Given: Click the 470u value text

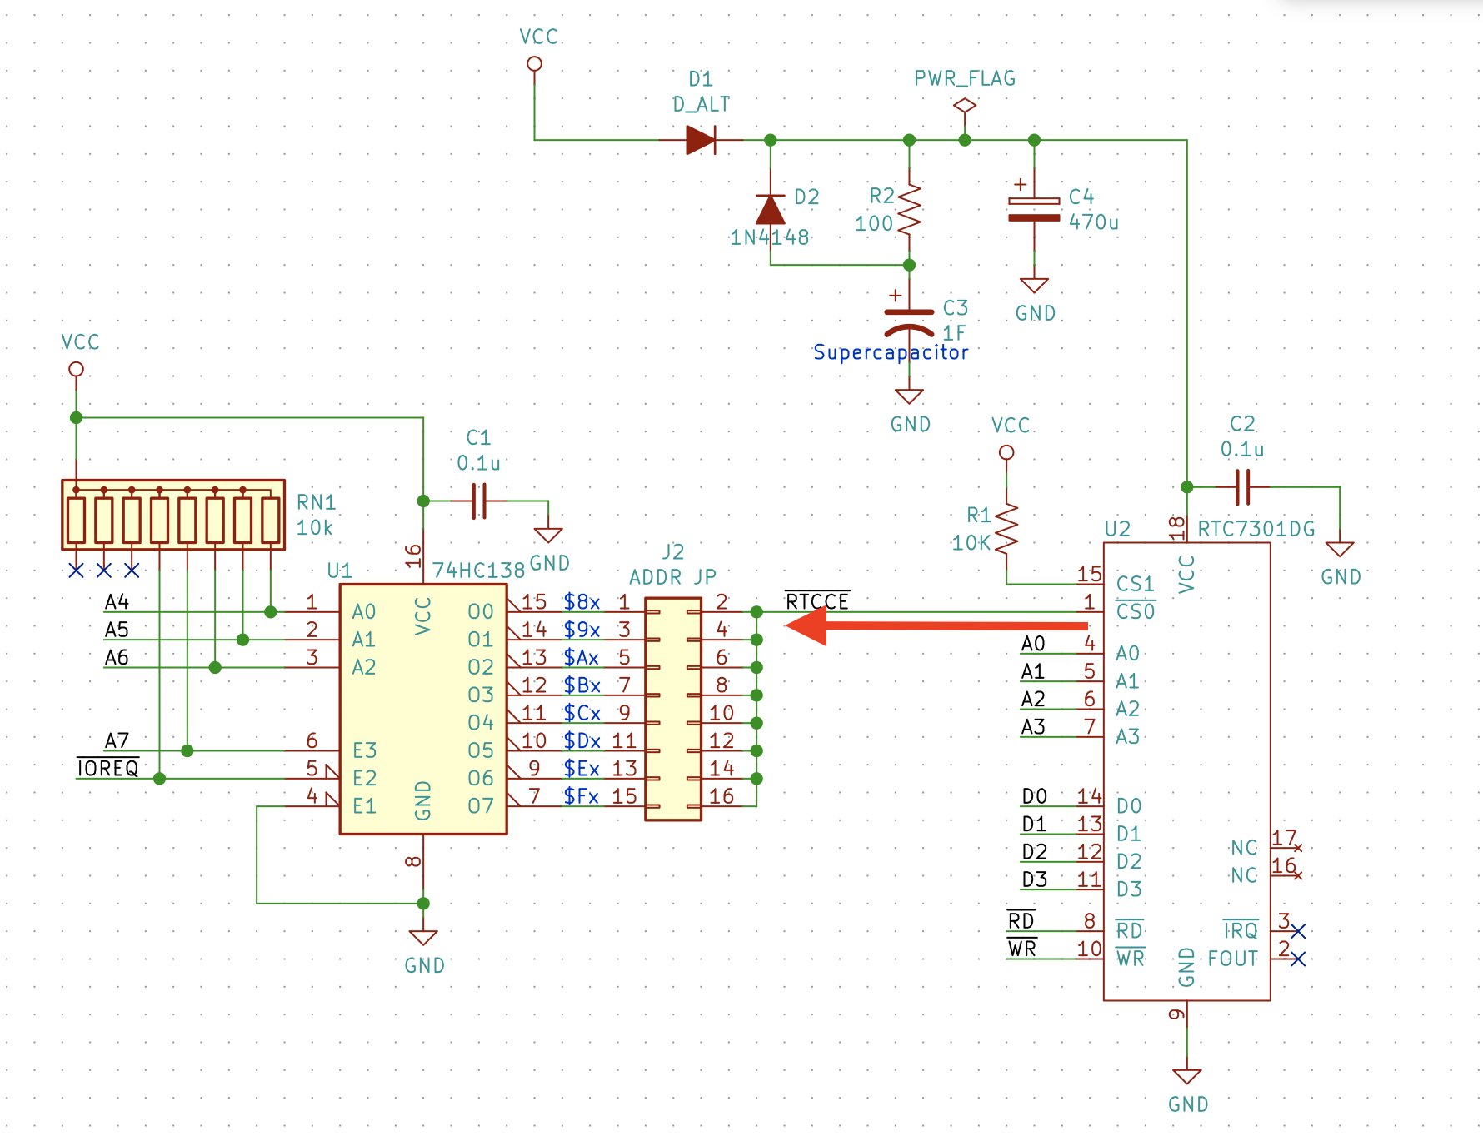Looking at the screenshot, I should (x=1094, y=222).
